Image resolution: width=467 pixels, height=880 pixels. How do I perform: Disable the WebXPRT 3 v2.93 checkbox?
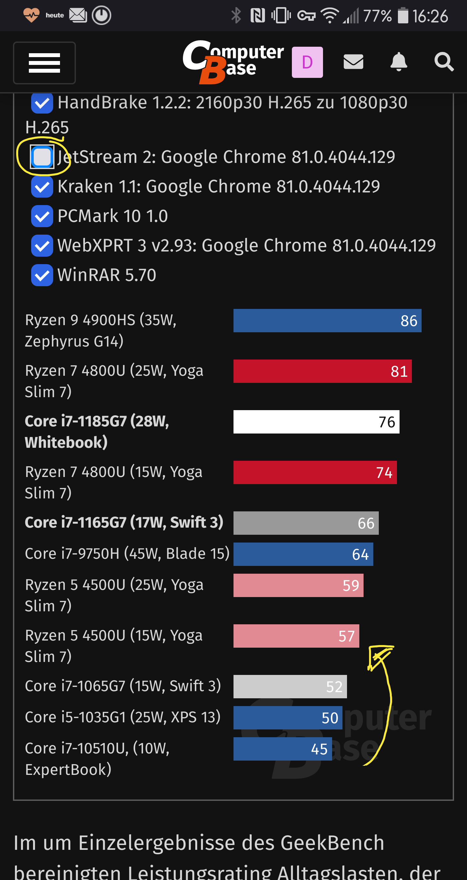pyautogui.click(x=42, y=246)
